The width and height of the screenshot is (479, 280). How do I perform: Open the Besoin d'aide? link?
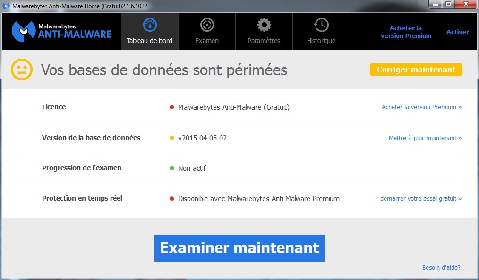click(x=441, y=267)
